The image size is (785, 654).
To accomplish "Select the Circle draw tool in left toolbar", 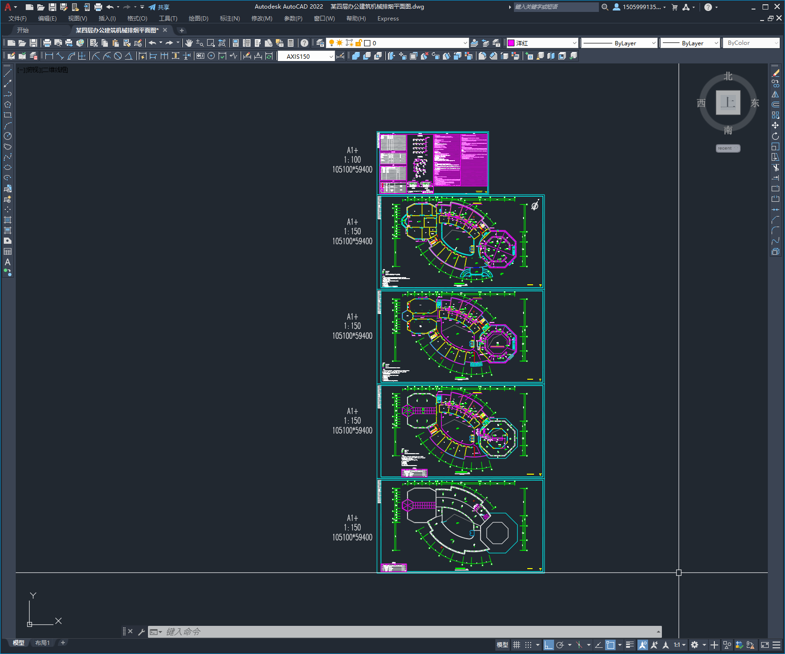I will tap(8, 136).
